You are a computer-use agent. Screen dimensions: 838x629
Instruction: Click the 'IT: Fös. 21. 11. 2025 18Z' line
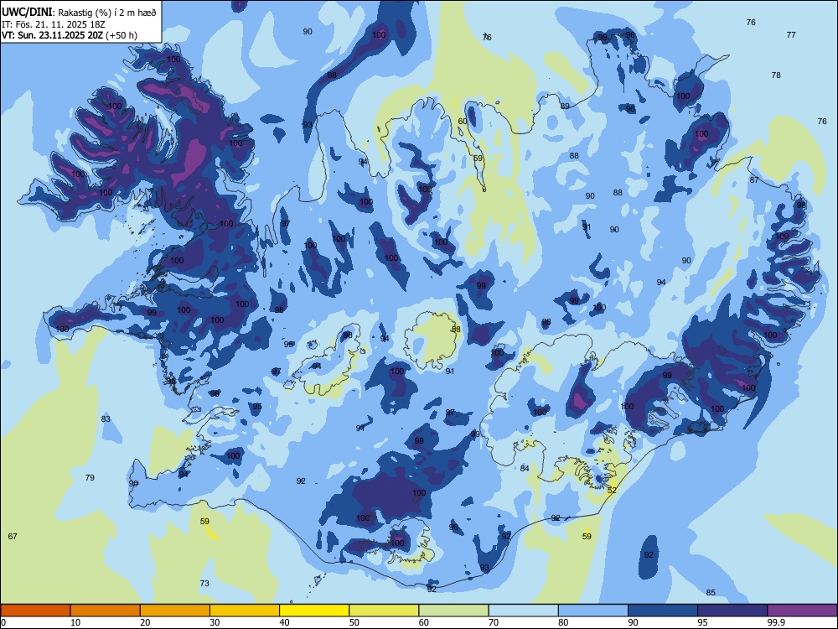(54, 24)
